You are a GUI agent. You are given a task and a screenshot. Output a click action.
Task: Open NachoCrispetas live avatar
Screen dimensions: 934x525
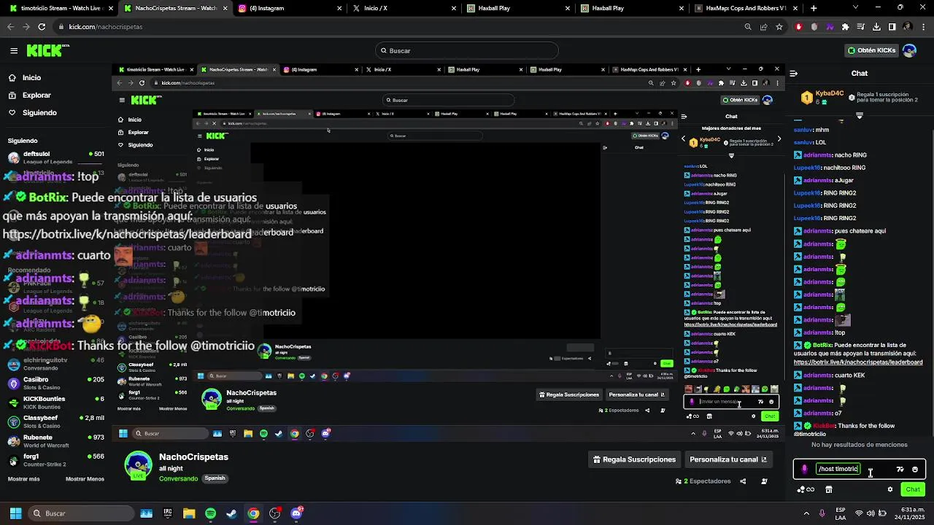point(138,465)
